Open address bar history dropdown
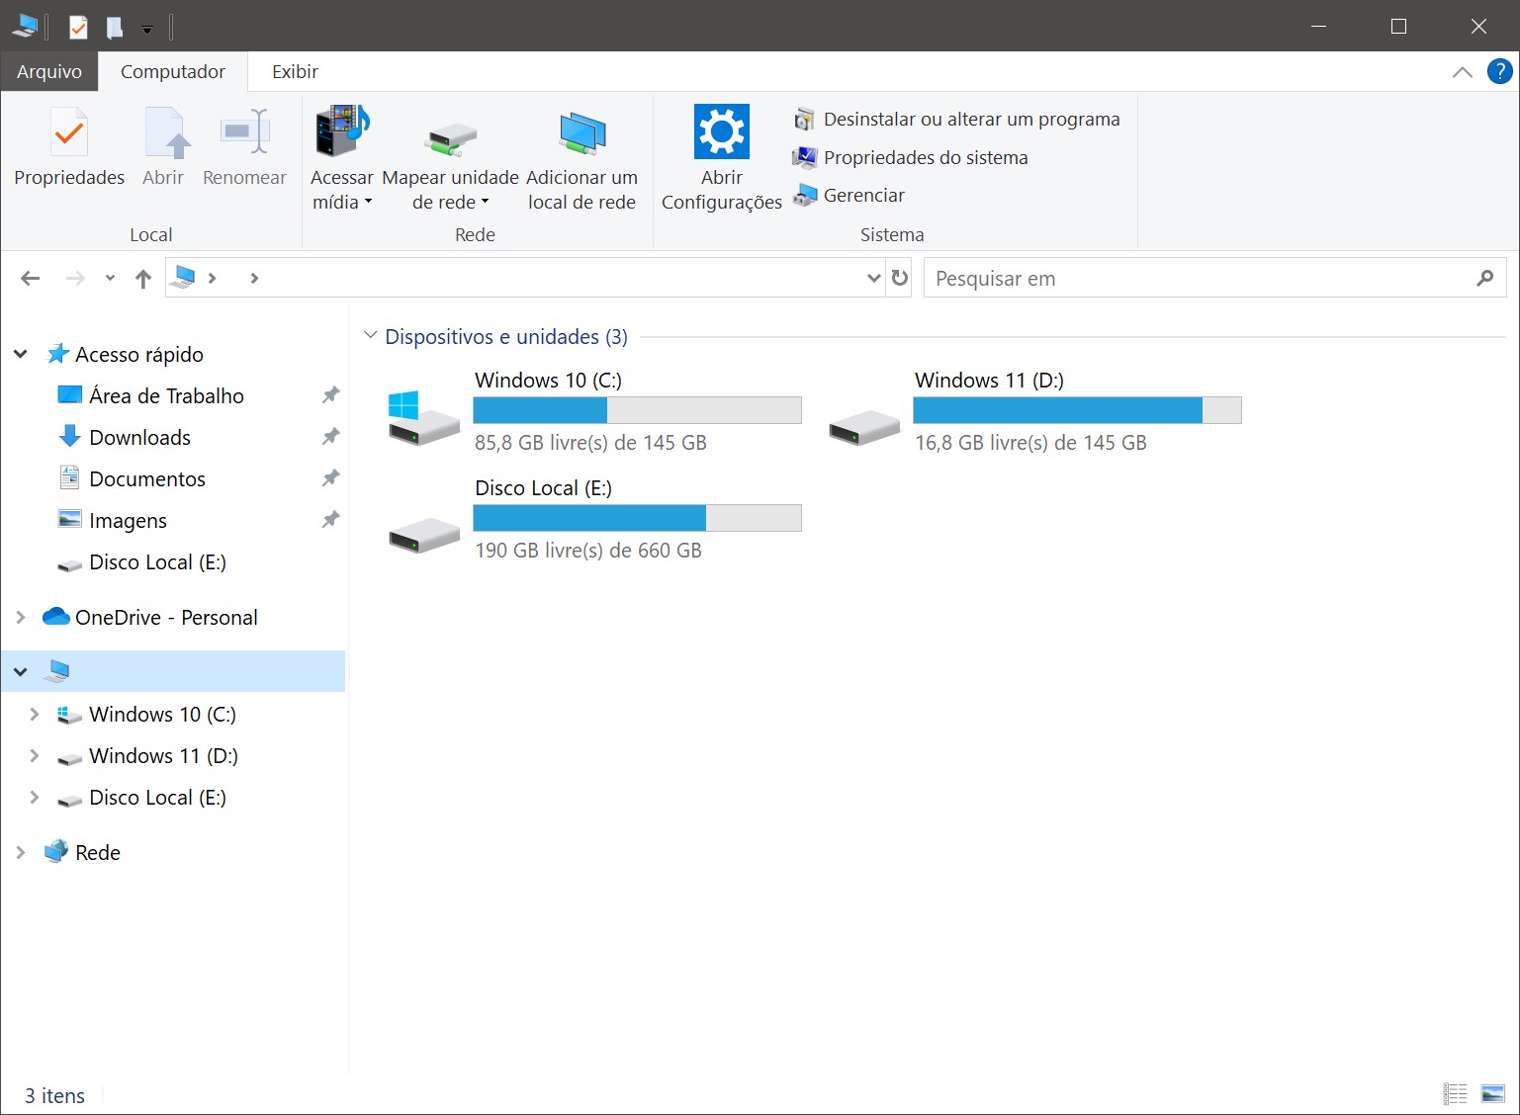The width and height of the screenshot is (1520, 1115). point(873,279)
